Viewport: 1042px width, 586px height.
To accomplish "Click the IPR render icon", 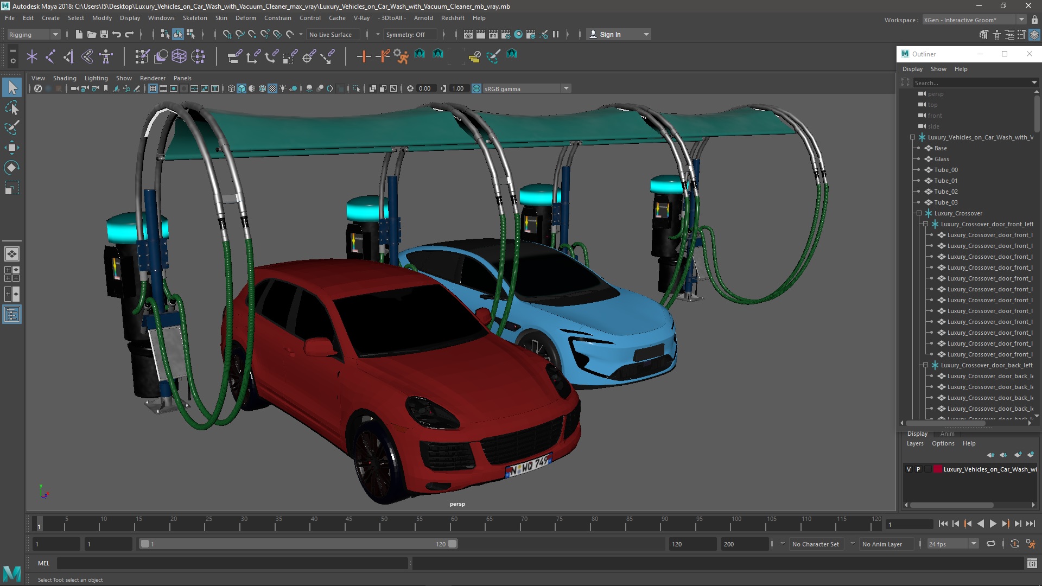I will pyautogui.click(x=493, y=34).
